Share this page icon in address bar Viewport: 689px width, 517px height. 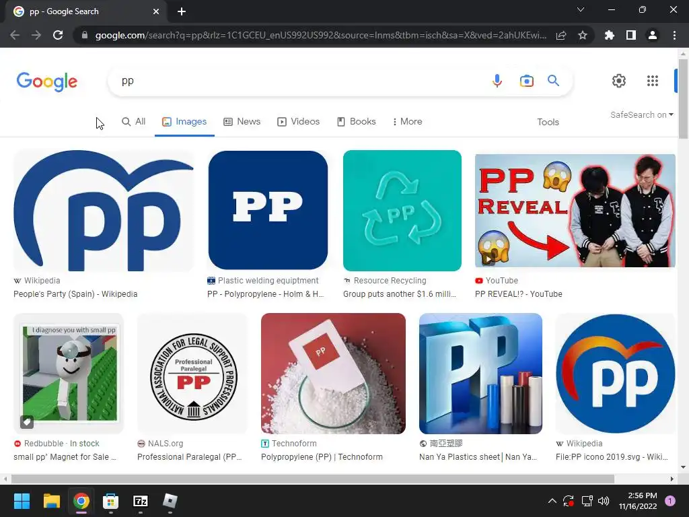[561, 35]
